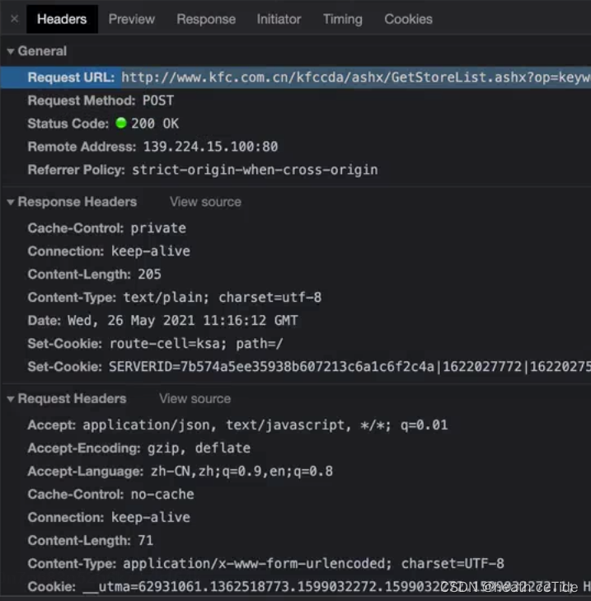Screen dimensions: 591x601
Task: Click the Request URL label
Action: (71, 77)
